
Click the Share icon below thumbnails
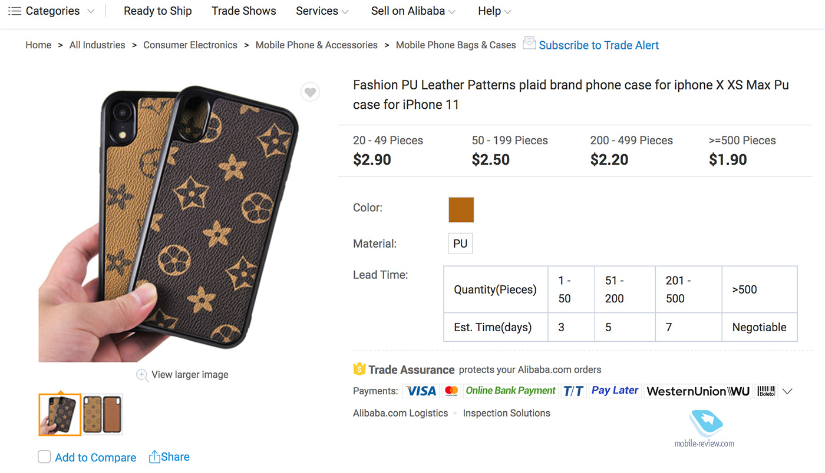154,457
